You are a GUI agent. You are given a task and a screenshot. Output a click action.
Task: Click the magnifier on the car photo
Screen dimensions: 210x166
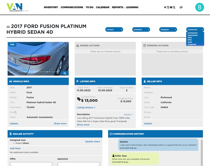[x=65, y=73]
